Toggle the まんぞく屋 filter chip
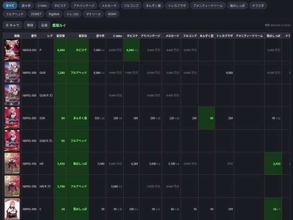This screenshot has width=293, height=220. 154,5
